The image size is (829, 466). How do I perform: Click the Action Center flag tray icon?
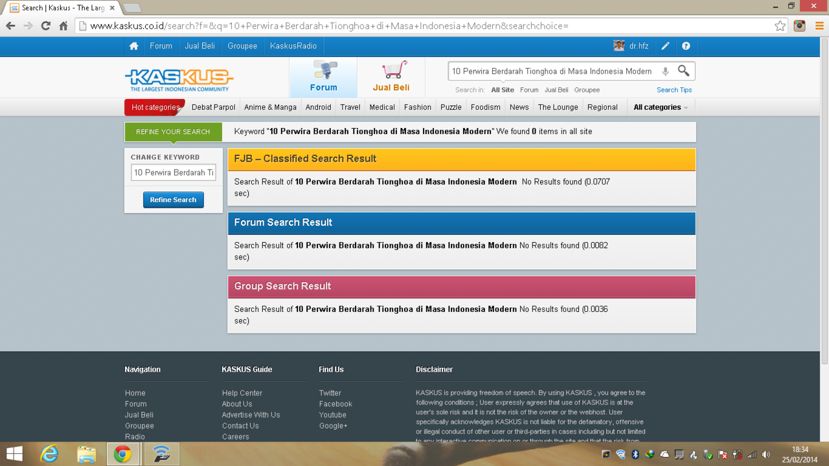(x=723, y=454)
